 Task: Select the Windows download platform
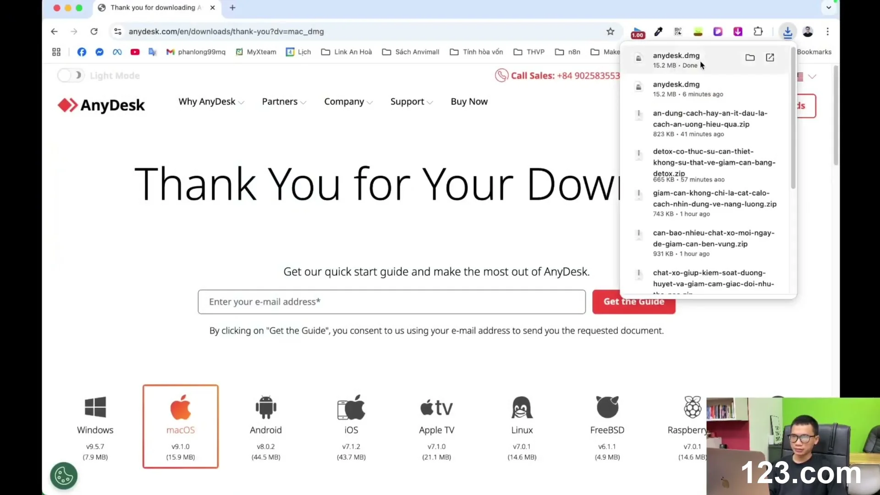coord(95,427)
